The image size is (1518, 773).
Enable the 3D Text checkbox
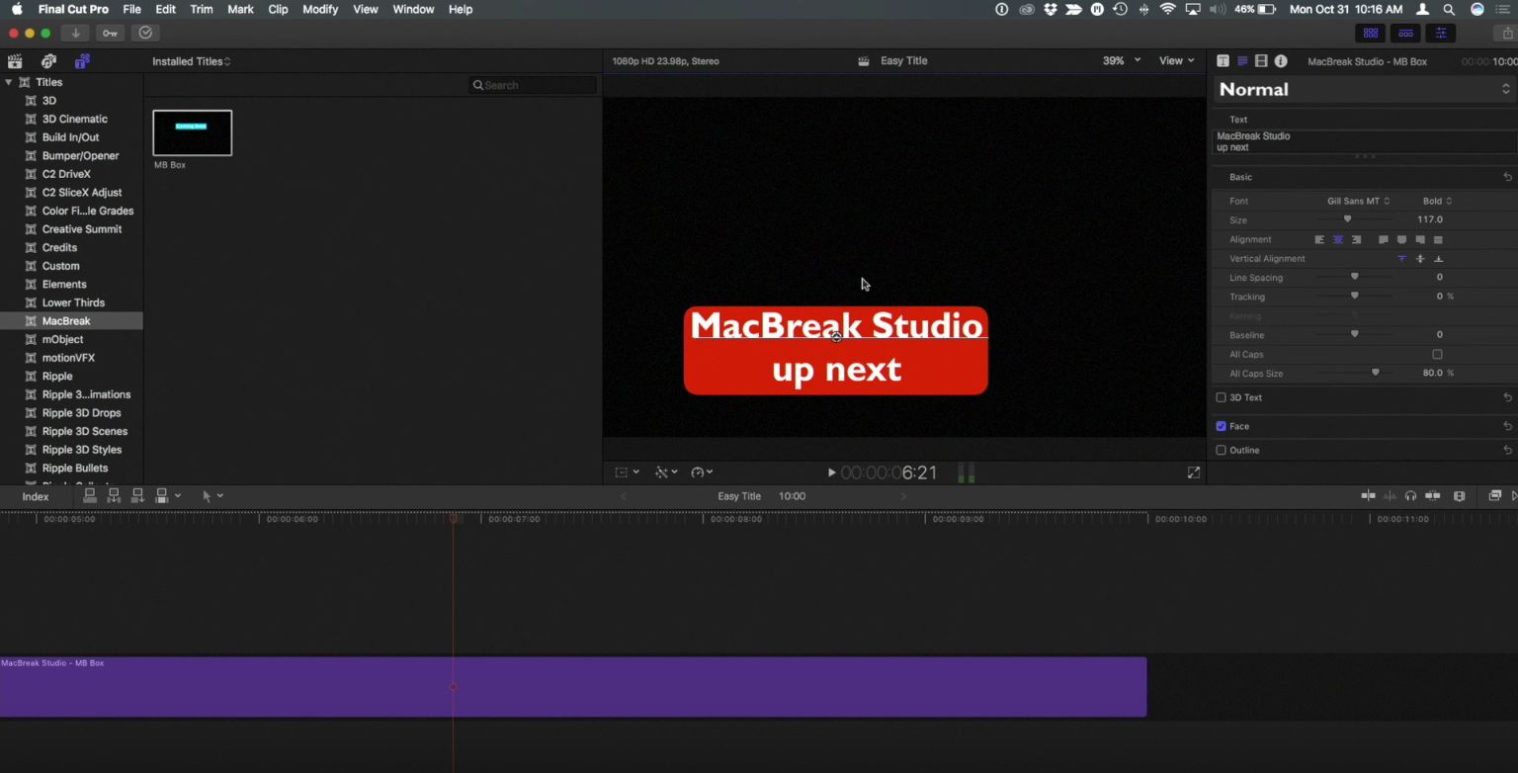click(x=1221, y=397)
